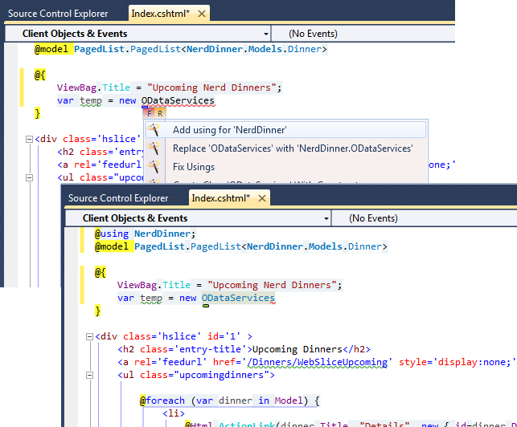The image size is (517, 427).
Task: Click "Upcoming Nerd Dinners" string in top window
Action: pyautogui.click(x=211, y=87)
